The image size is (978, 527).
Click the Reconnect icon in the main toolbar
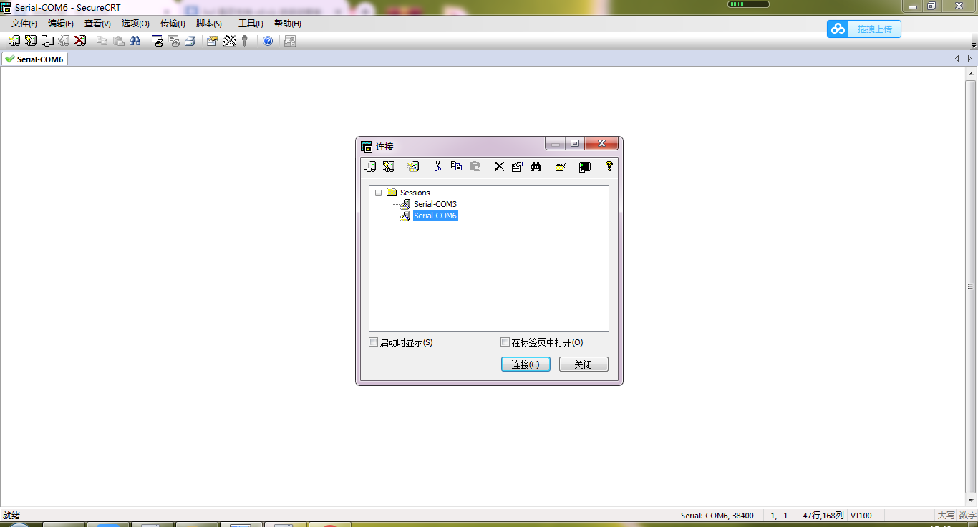pyautogui.click(x=64, y=41)
